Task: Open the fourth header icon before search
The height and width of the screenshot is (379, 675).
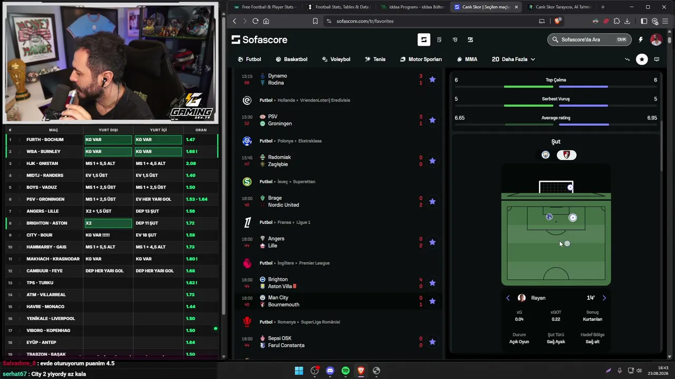Action: (470, 39)
